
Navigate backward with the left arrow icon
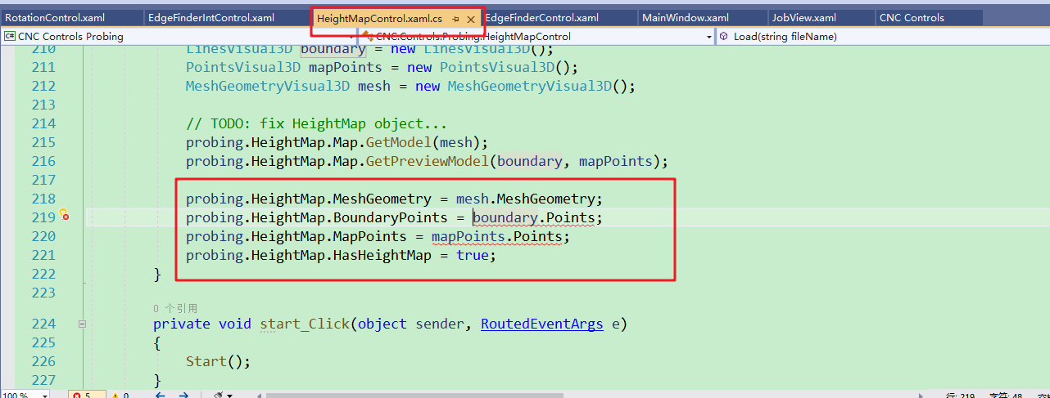(x=161, y=396)
